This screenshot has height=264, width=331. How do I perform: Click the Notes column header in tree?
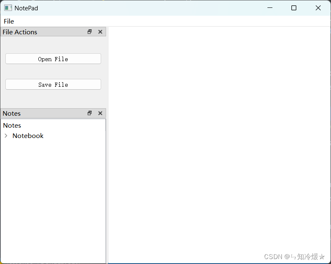click(x=12, y=125)
